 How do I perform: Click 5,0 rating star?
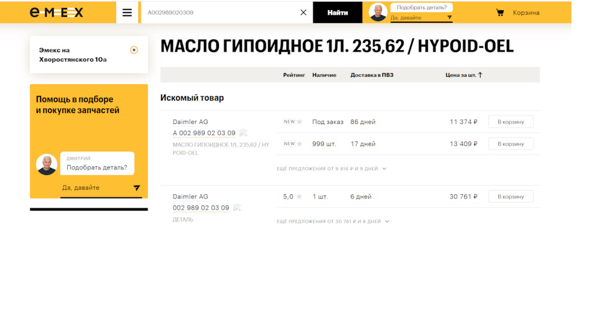[x=299, y=197]
